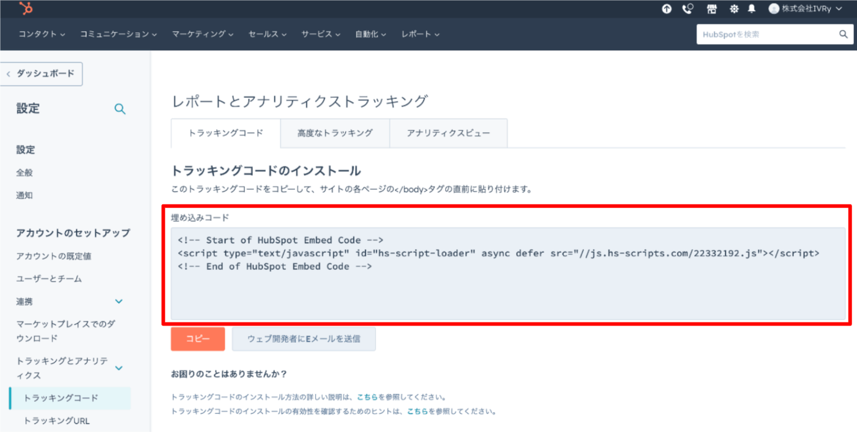The height and width of the screenshot is (432, 857).
Task: Open the セールス menu
Action: (x=268, y=34)
